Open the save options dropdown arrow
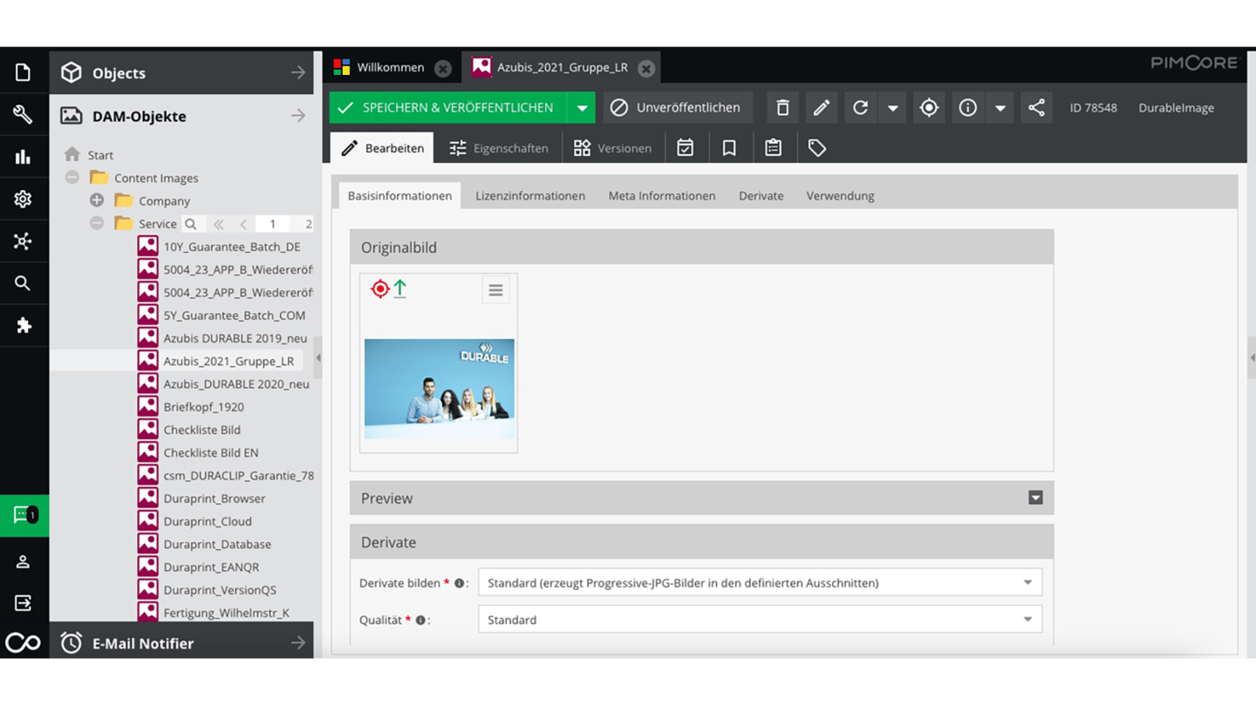 581,108
